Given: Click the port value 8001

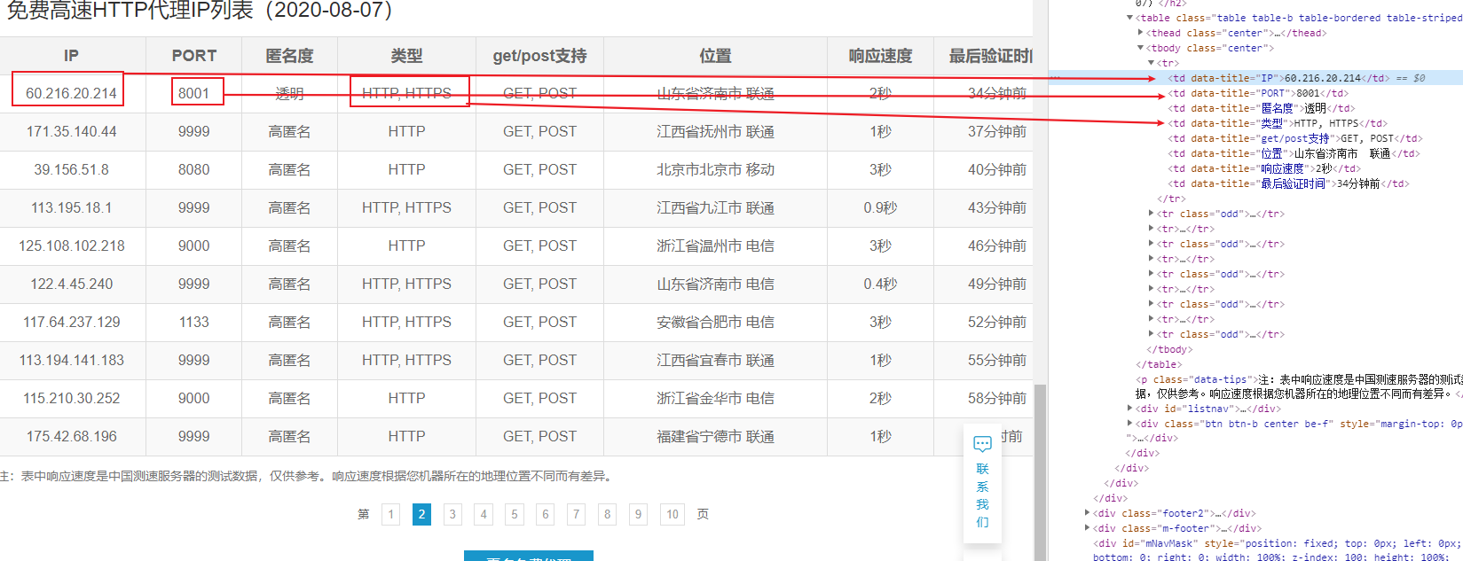Looking at the screenshot, I should [193, 93].
